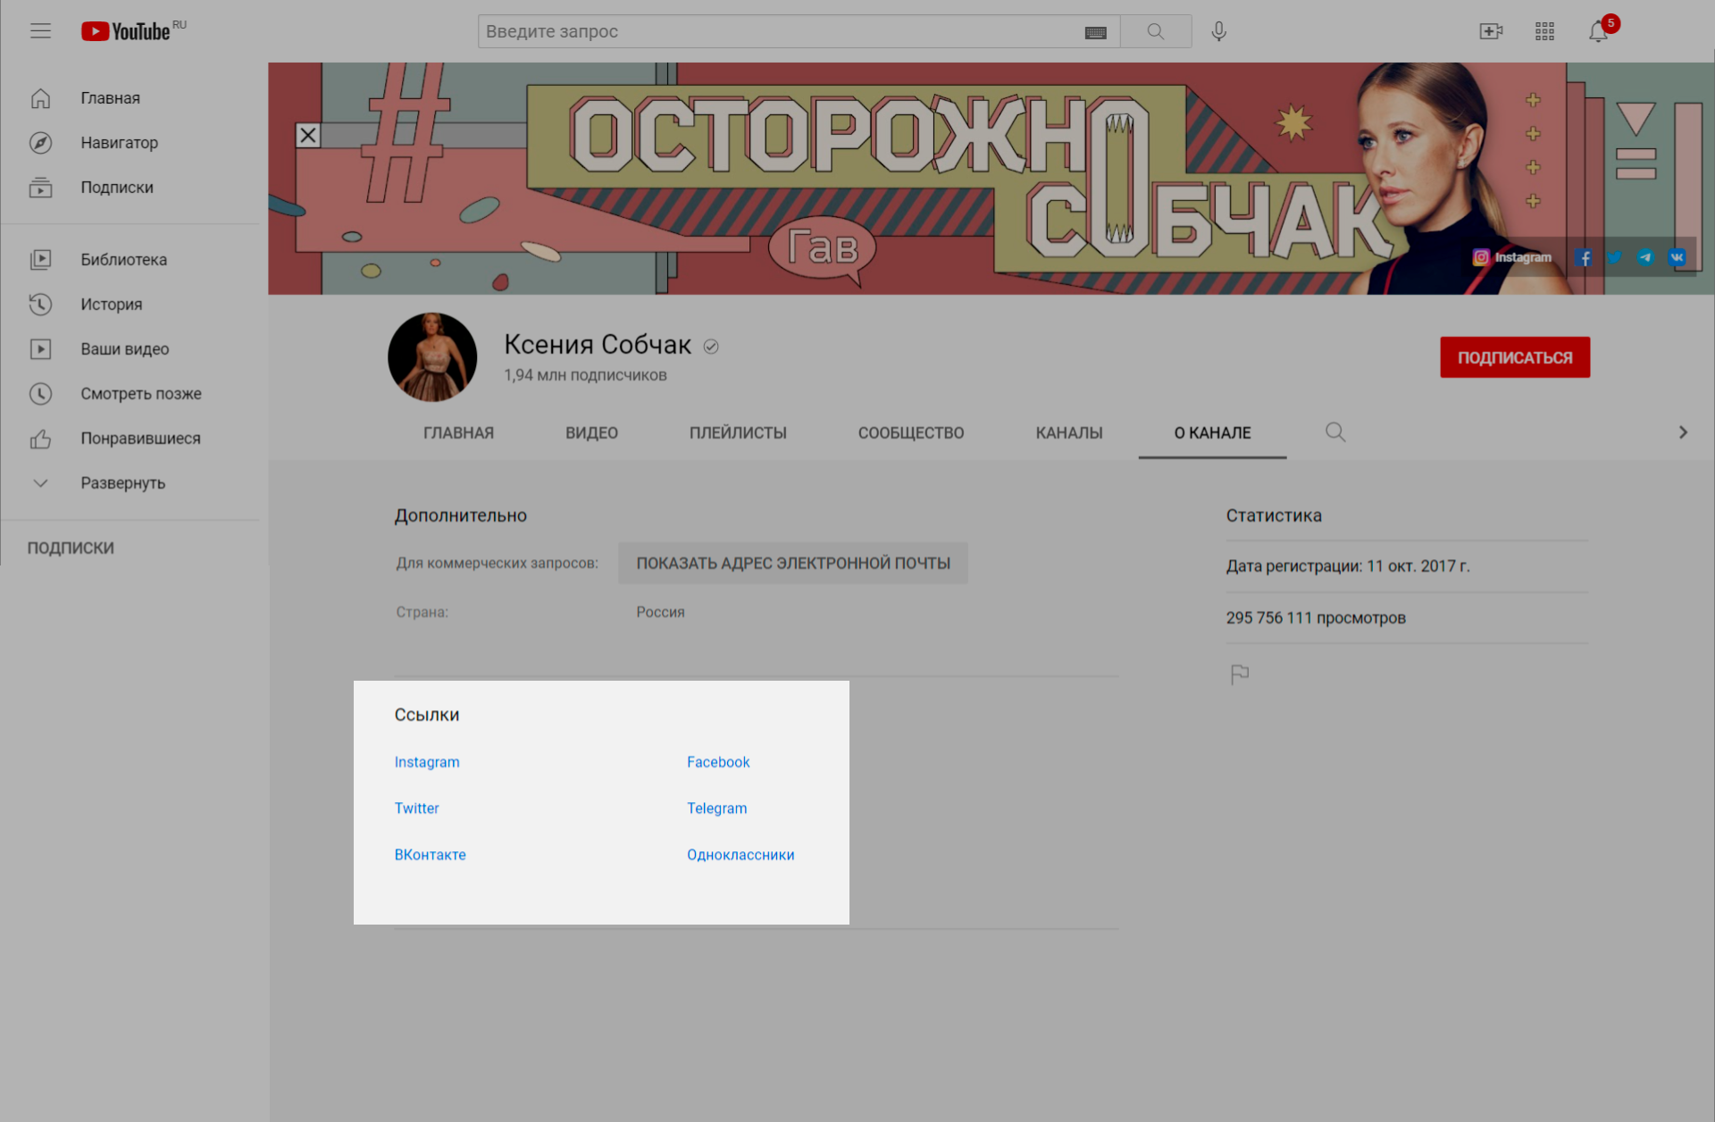Search within the channel
The height and width of the screenshot is (1122, 1715).
[1335, 432]
